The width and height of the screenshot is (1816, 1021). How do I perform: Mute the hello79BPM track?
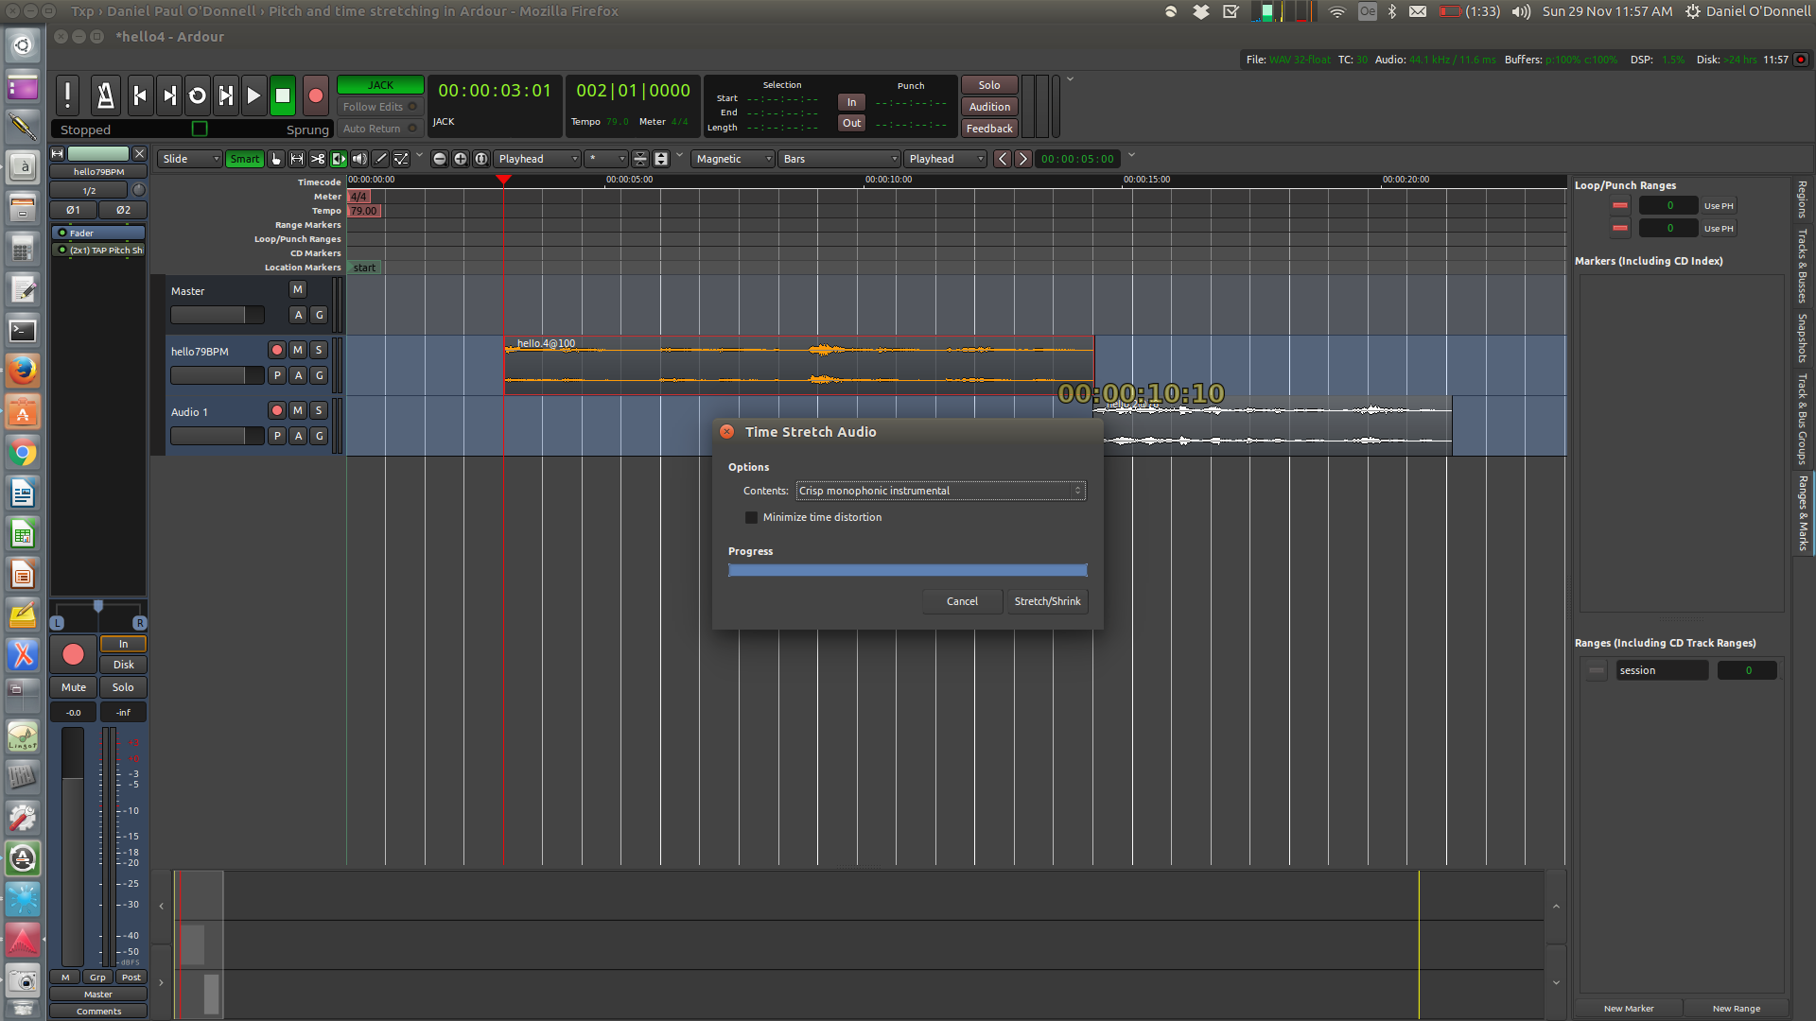pyautogui.click(x=298, y=350)
